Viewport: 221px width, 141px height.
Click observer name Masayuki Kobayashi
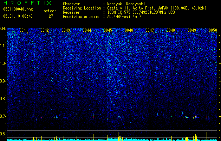click(x=126, y=4)
